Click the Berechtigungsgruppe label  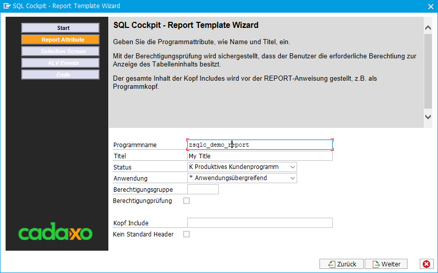tap(143, 189)
